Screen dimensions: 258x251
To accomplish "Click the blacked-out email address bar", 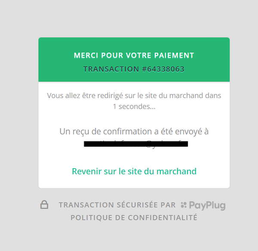I will point(136,144).
